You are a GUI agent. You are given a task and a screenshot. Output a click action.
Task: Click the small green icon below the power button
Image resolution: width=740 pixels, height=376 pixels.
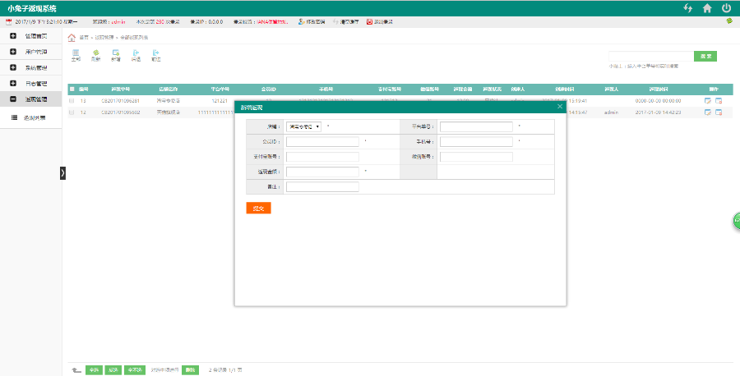coord(729,21)
